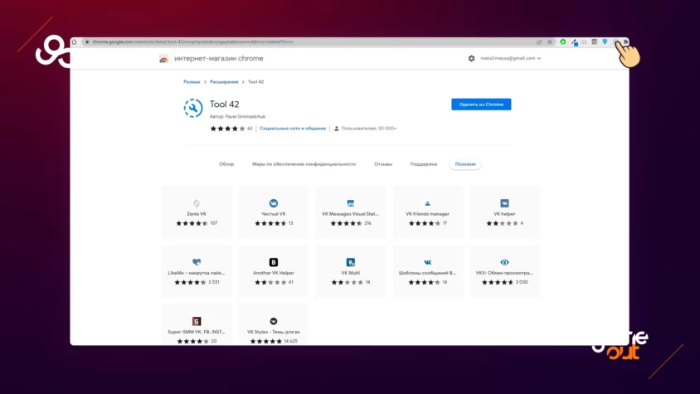Click the Чистый VK extension icon
700x394 pixels.
coord(274,203)
